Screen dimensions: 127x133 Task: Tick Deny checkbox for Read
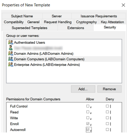point(107,112)
